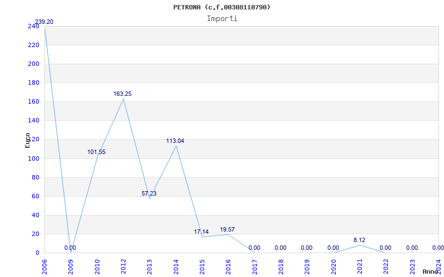Viewport: 444px width, 277px height.
Task: Select the 2021 year label
Action: click(x=360, y=267)
